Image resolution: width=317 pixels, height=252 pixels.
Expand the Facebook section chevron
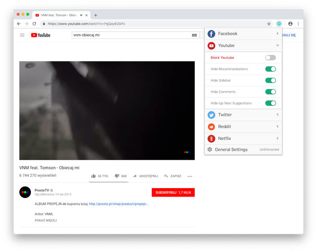click(278, 33)
